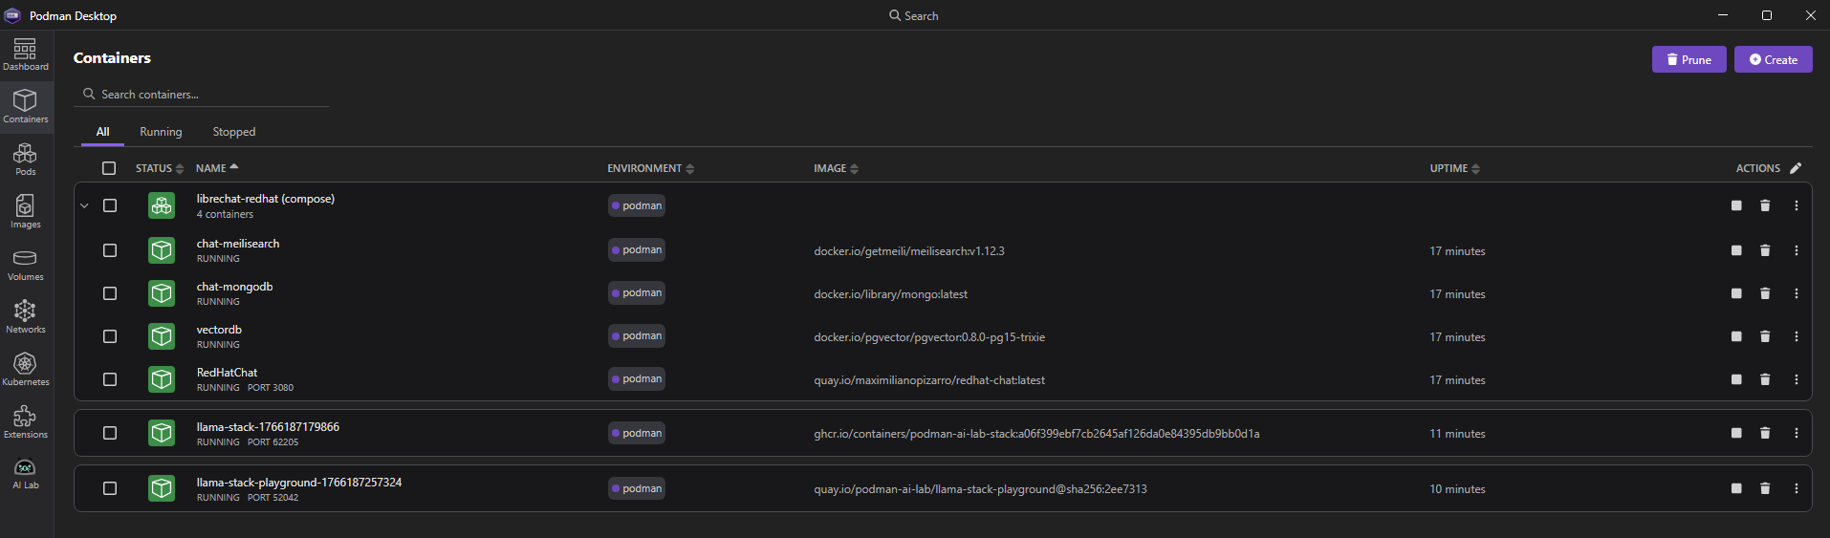Delete the llama-stack-playground-1766187257324 container

(x=1765, y=488)
